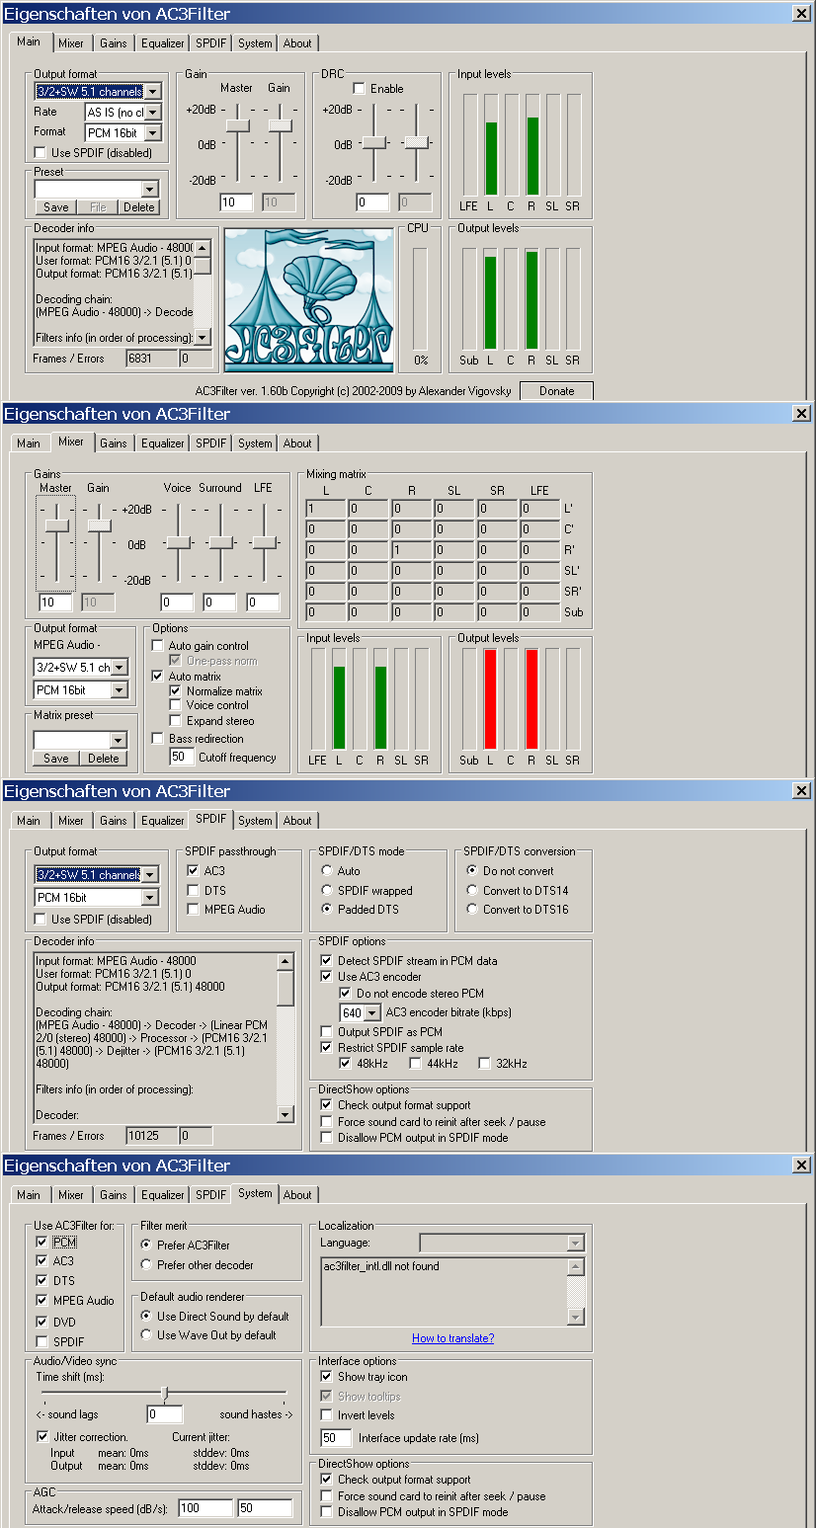Image resolution: width=816 pixels, height=1528 pixels.
Task: Toggle Normalize matrix checkbox
Action: tap(176, 691)
